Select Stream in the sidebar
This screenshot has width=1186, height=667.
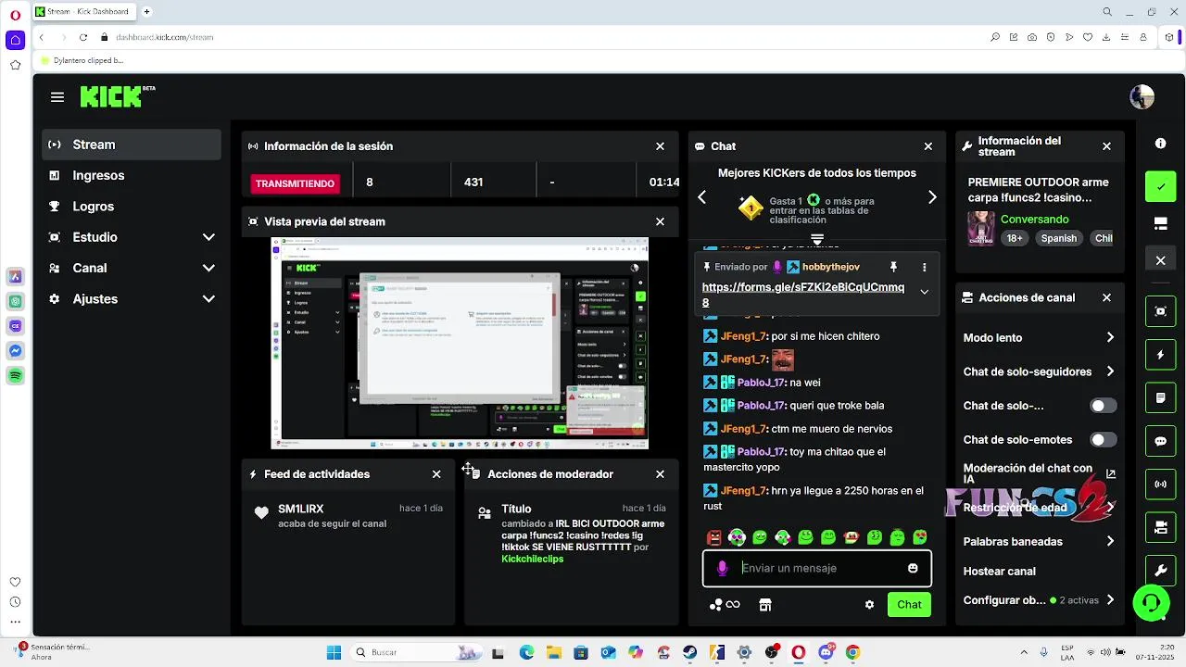[x=132, y=145]
